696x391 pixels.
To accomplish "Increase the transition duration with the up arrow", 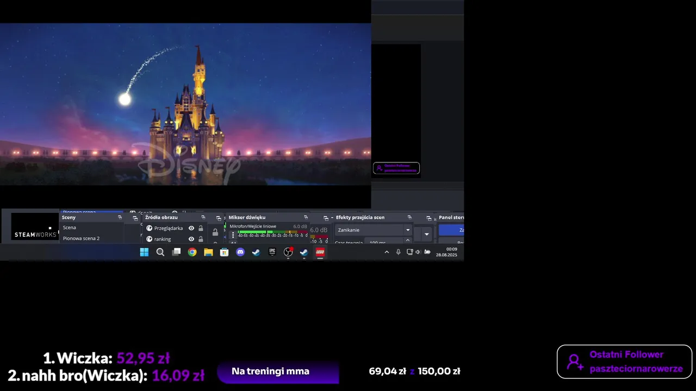I will pos(408,240).
